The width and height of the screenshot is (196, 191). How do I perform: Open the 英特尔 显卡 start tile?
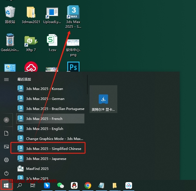[x=103, y=99]
